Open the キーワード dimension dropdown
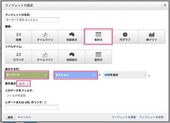The height and width of the screenshot is (123, 170). pos(27,75)
